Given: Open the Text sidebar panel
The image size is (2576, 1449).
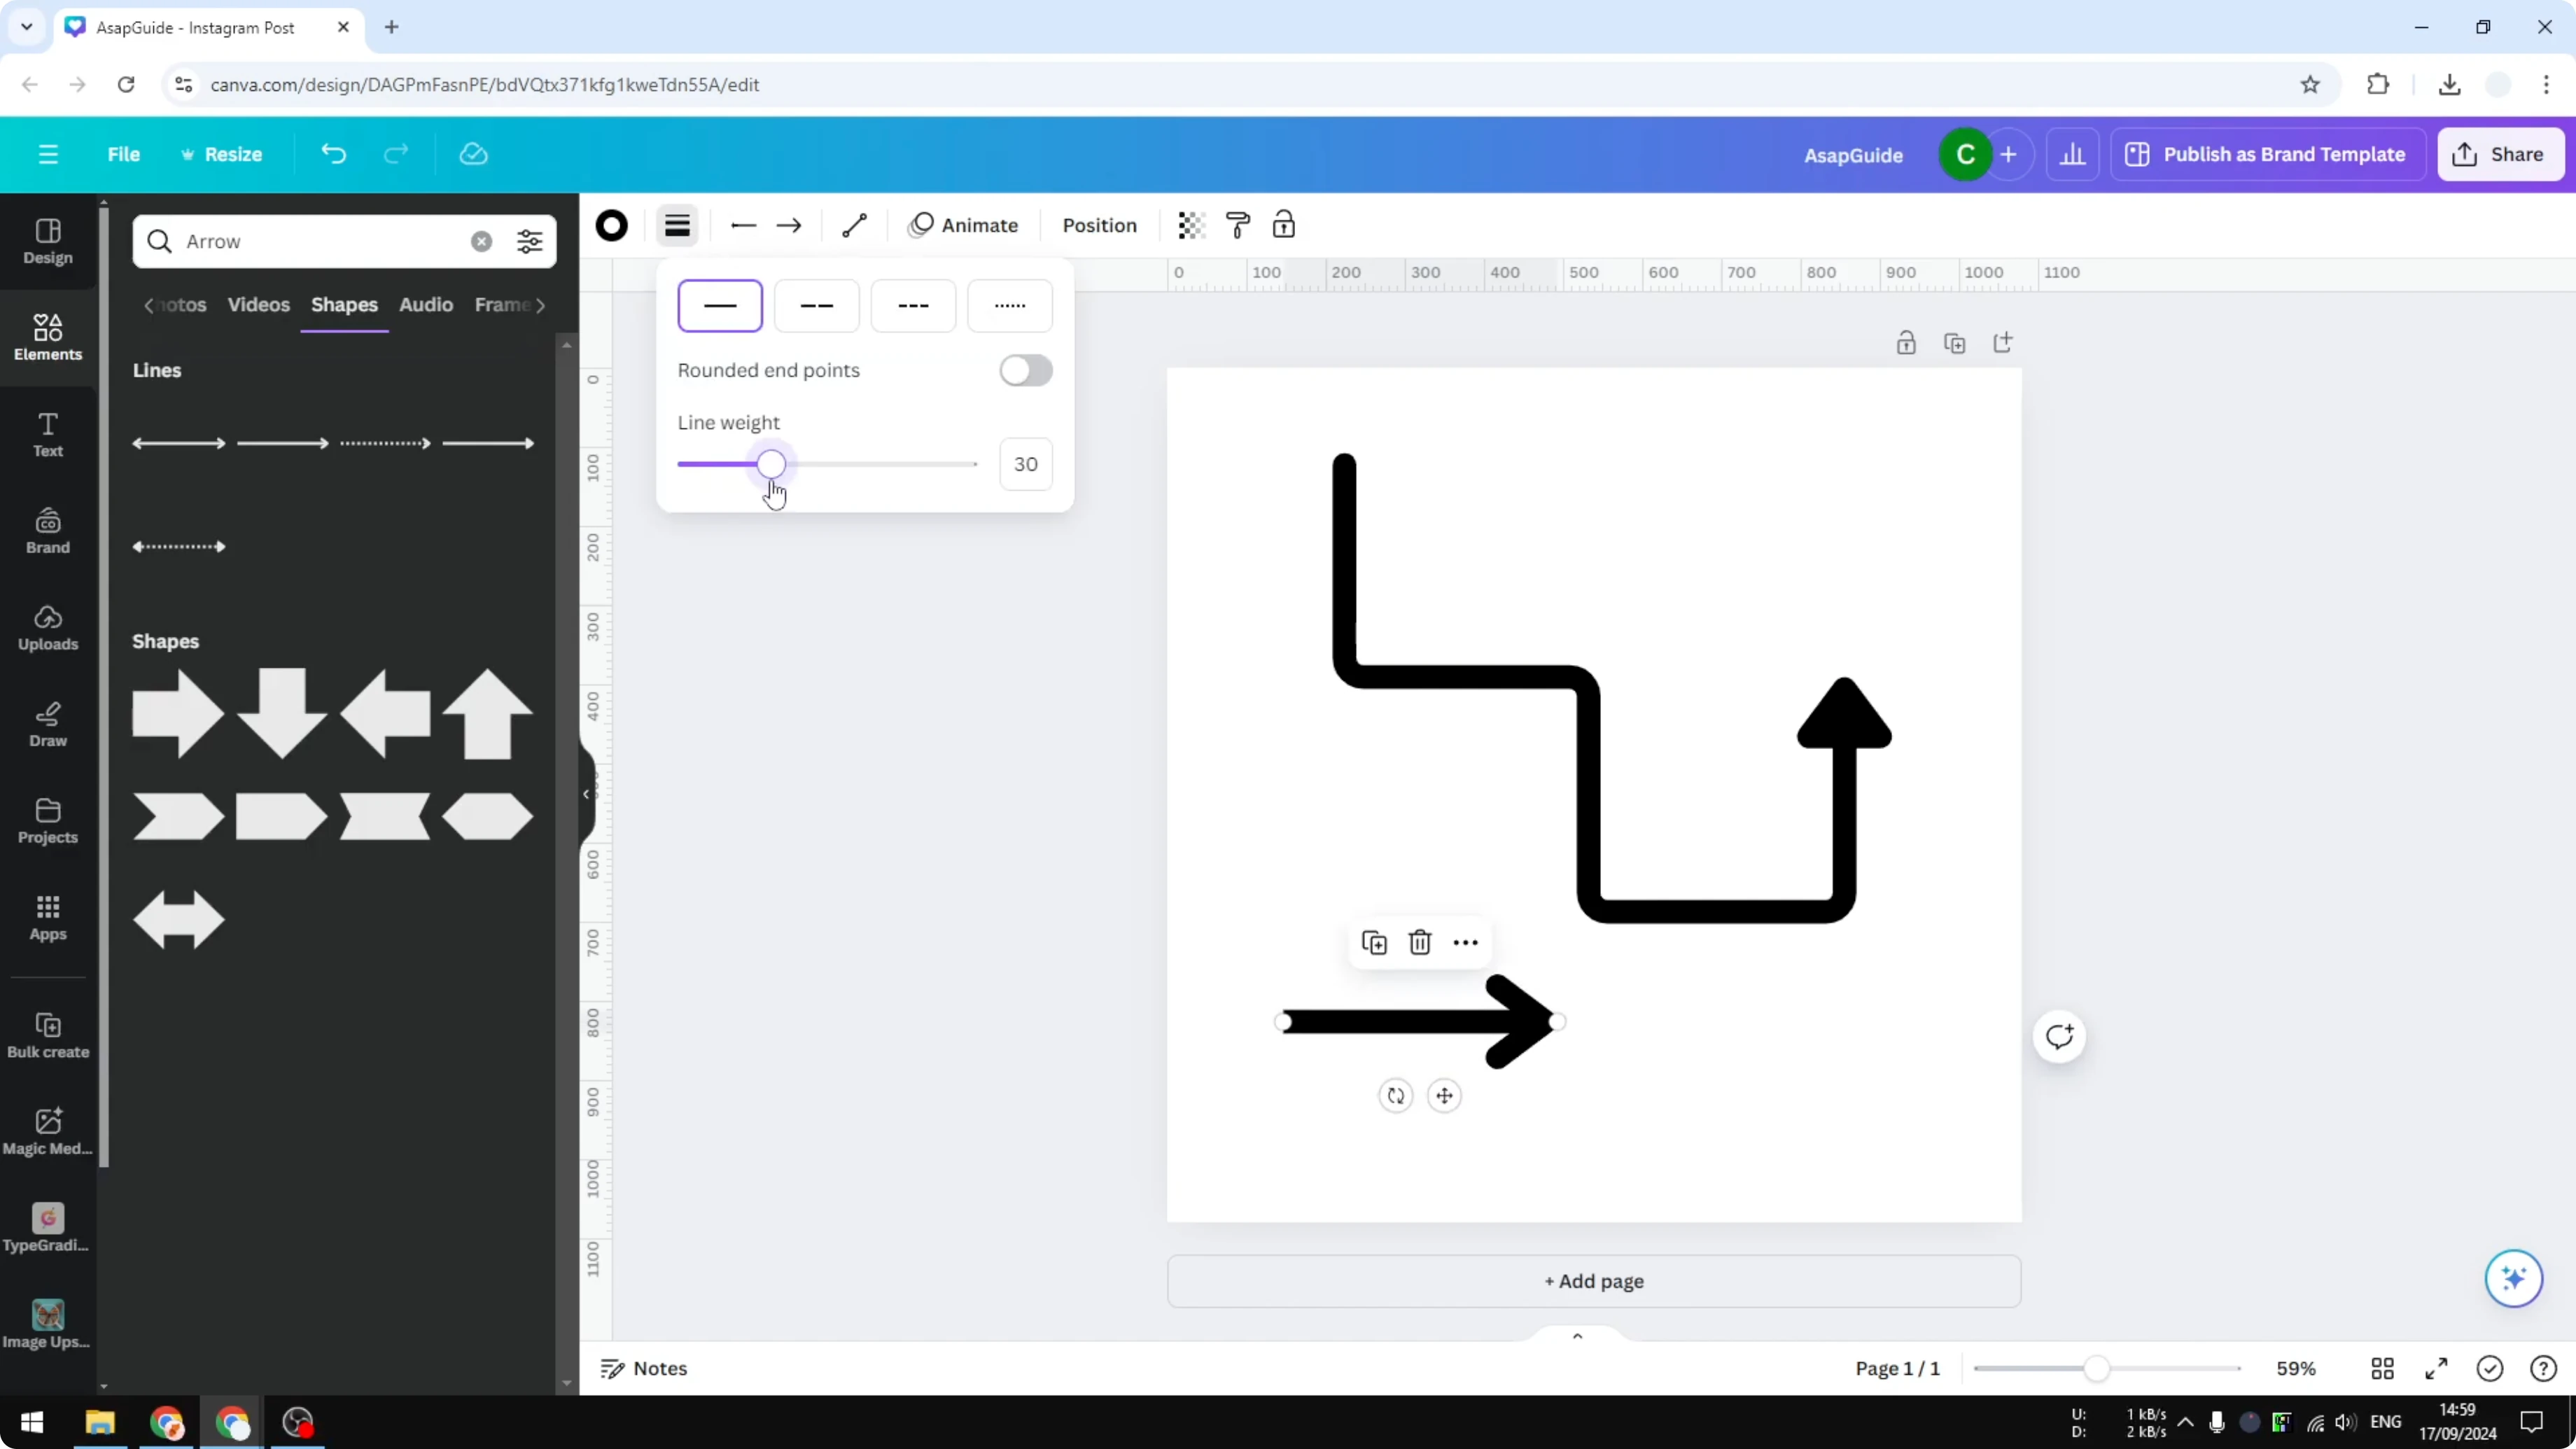Looking at the screenshot, I should [48, 434].
